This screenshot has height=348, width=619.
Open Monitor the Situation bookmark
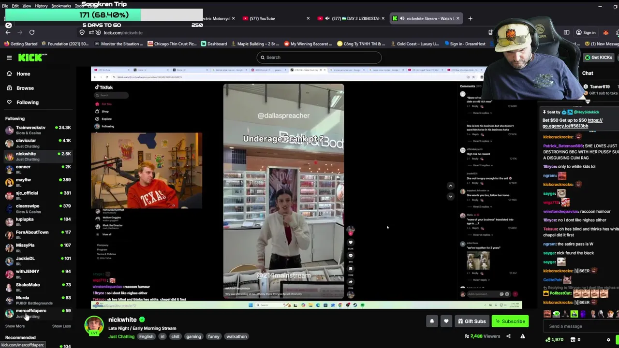click(x=118, y=44)
